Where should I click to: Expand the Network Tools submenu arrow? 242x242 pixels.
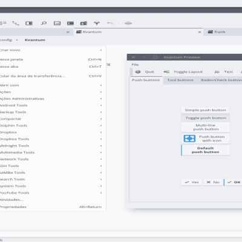(x=101, y=159)
